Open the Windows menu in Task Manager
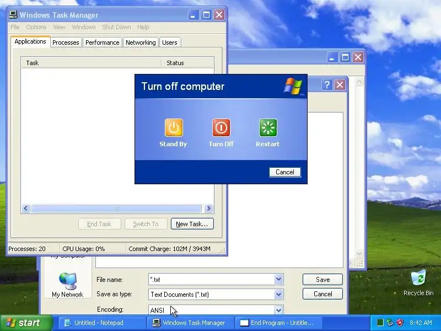The height and width of the screenshot is (331, 441). 84,27
